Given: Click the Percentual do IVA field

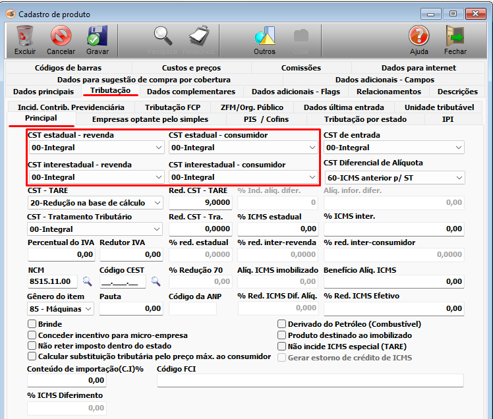Looking at the screenshot, I should (x=61, y=254).
